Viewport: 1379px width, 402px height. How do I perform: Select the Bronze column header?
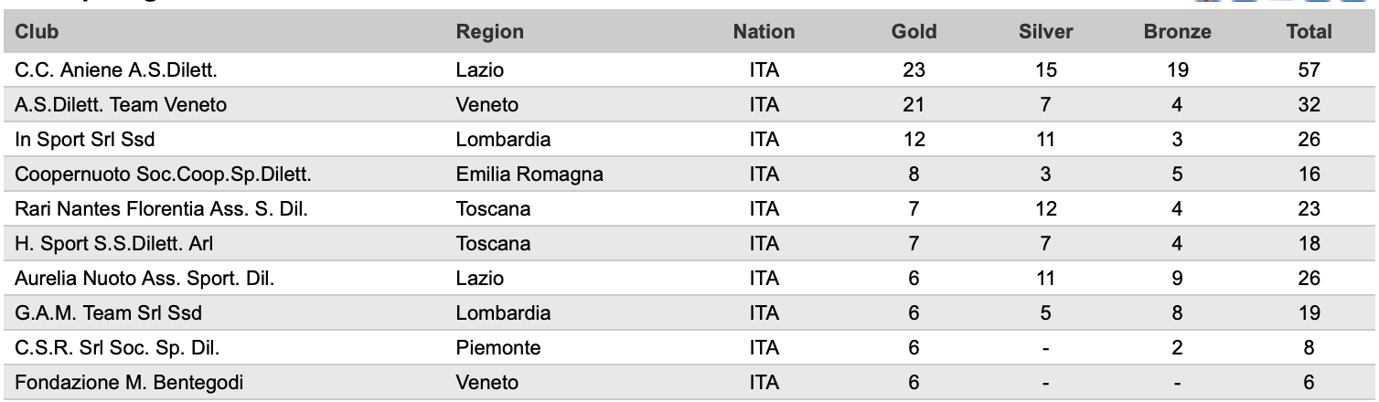tap(1177, 32)
